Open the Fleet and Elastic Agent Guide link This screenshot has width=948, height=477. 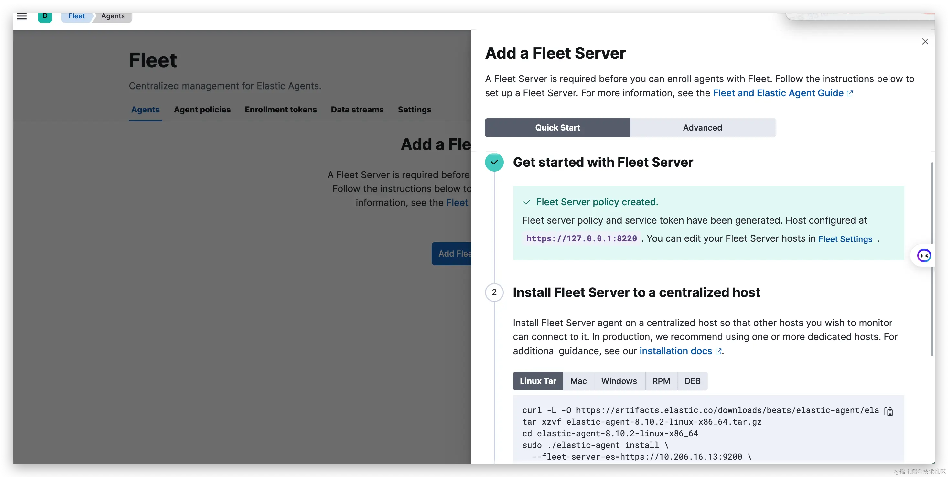(778, 93)
